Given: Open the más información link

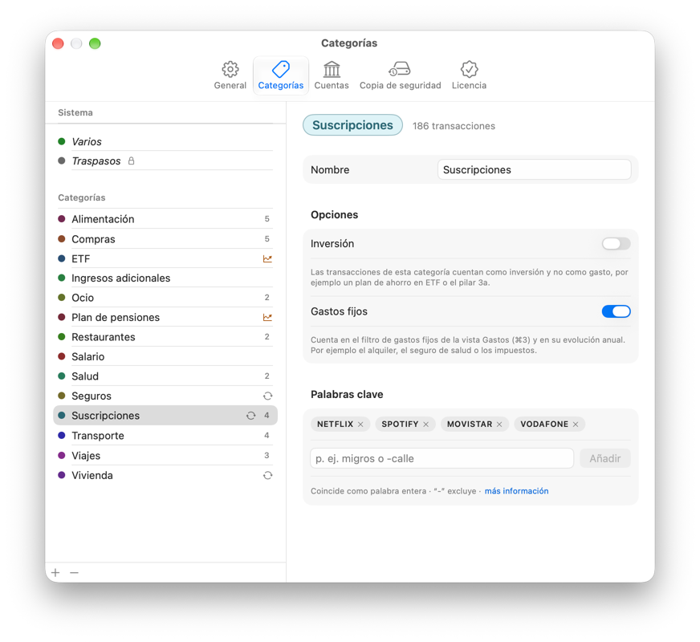Looking at the screenshot, I should click(x=516, y=491).
